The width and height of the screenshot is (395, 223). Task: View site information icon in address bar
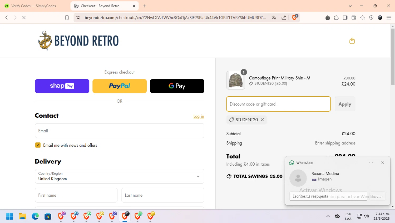(x=78, y=18)
